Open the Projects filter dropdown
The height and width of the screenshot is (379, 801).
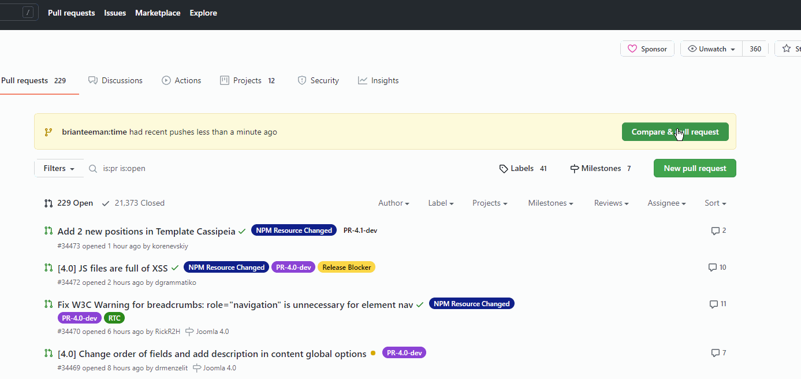(x=490, y=203)
